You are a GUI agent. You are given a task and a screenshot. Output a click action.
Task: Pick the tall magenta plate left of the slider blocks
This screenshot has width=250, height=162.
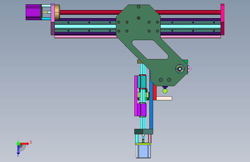(x=136, y=96)
